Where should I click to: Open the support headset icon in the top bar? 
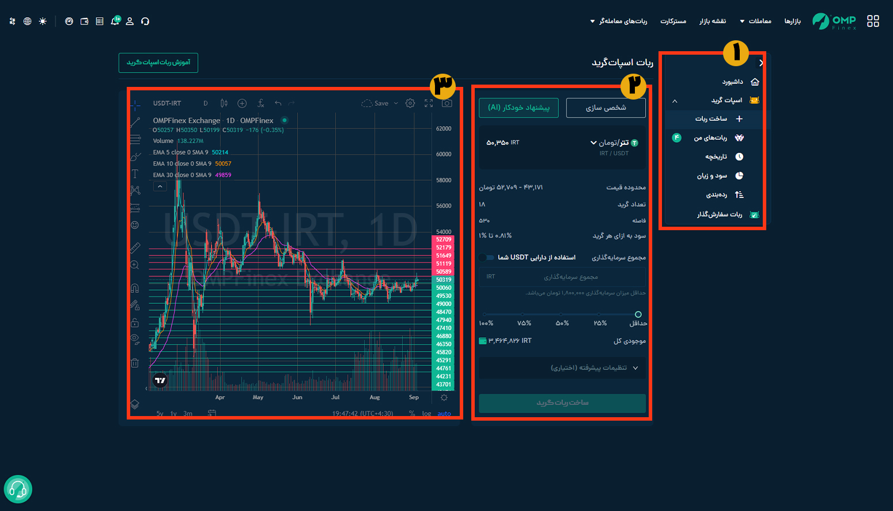145,21
